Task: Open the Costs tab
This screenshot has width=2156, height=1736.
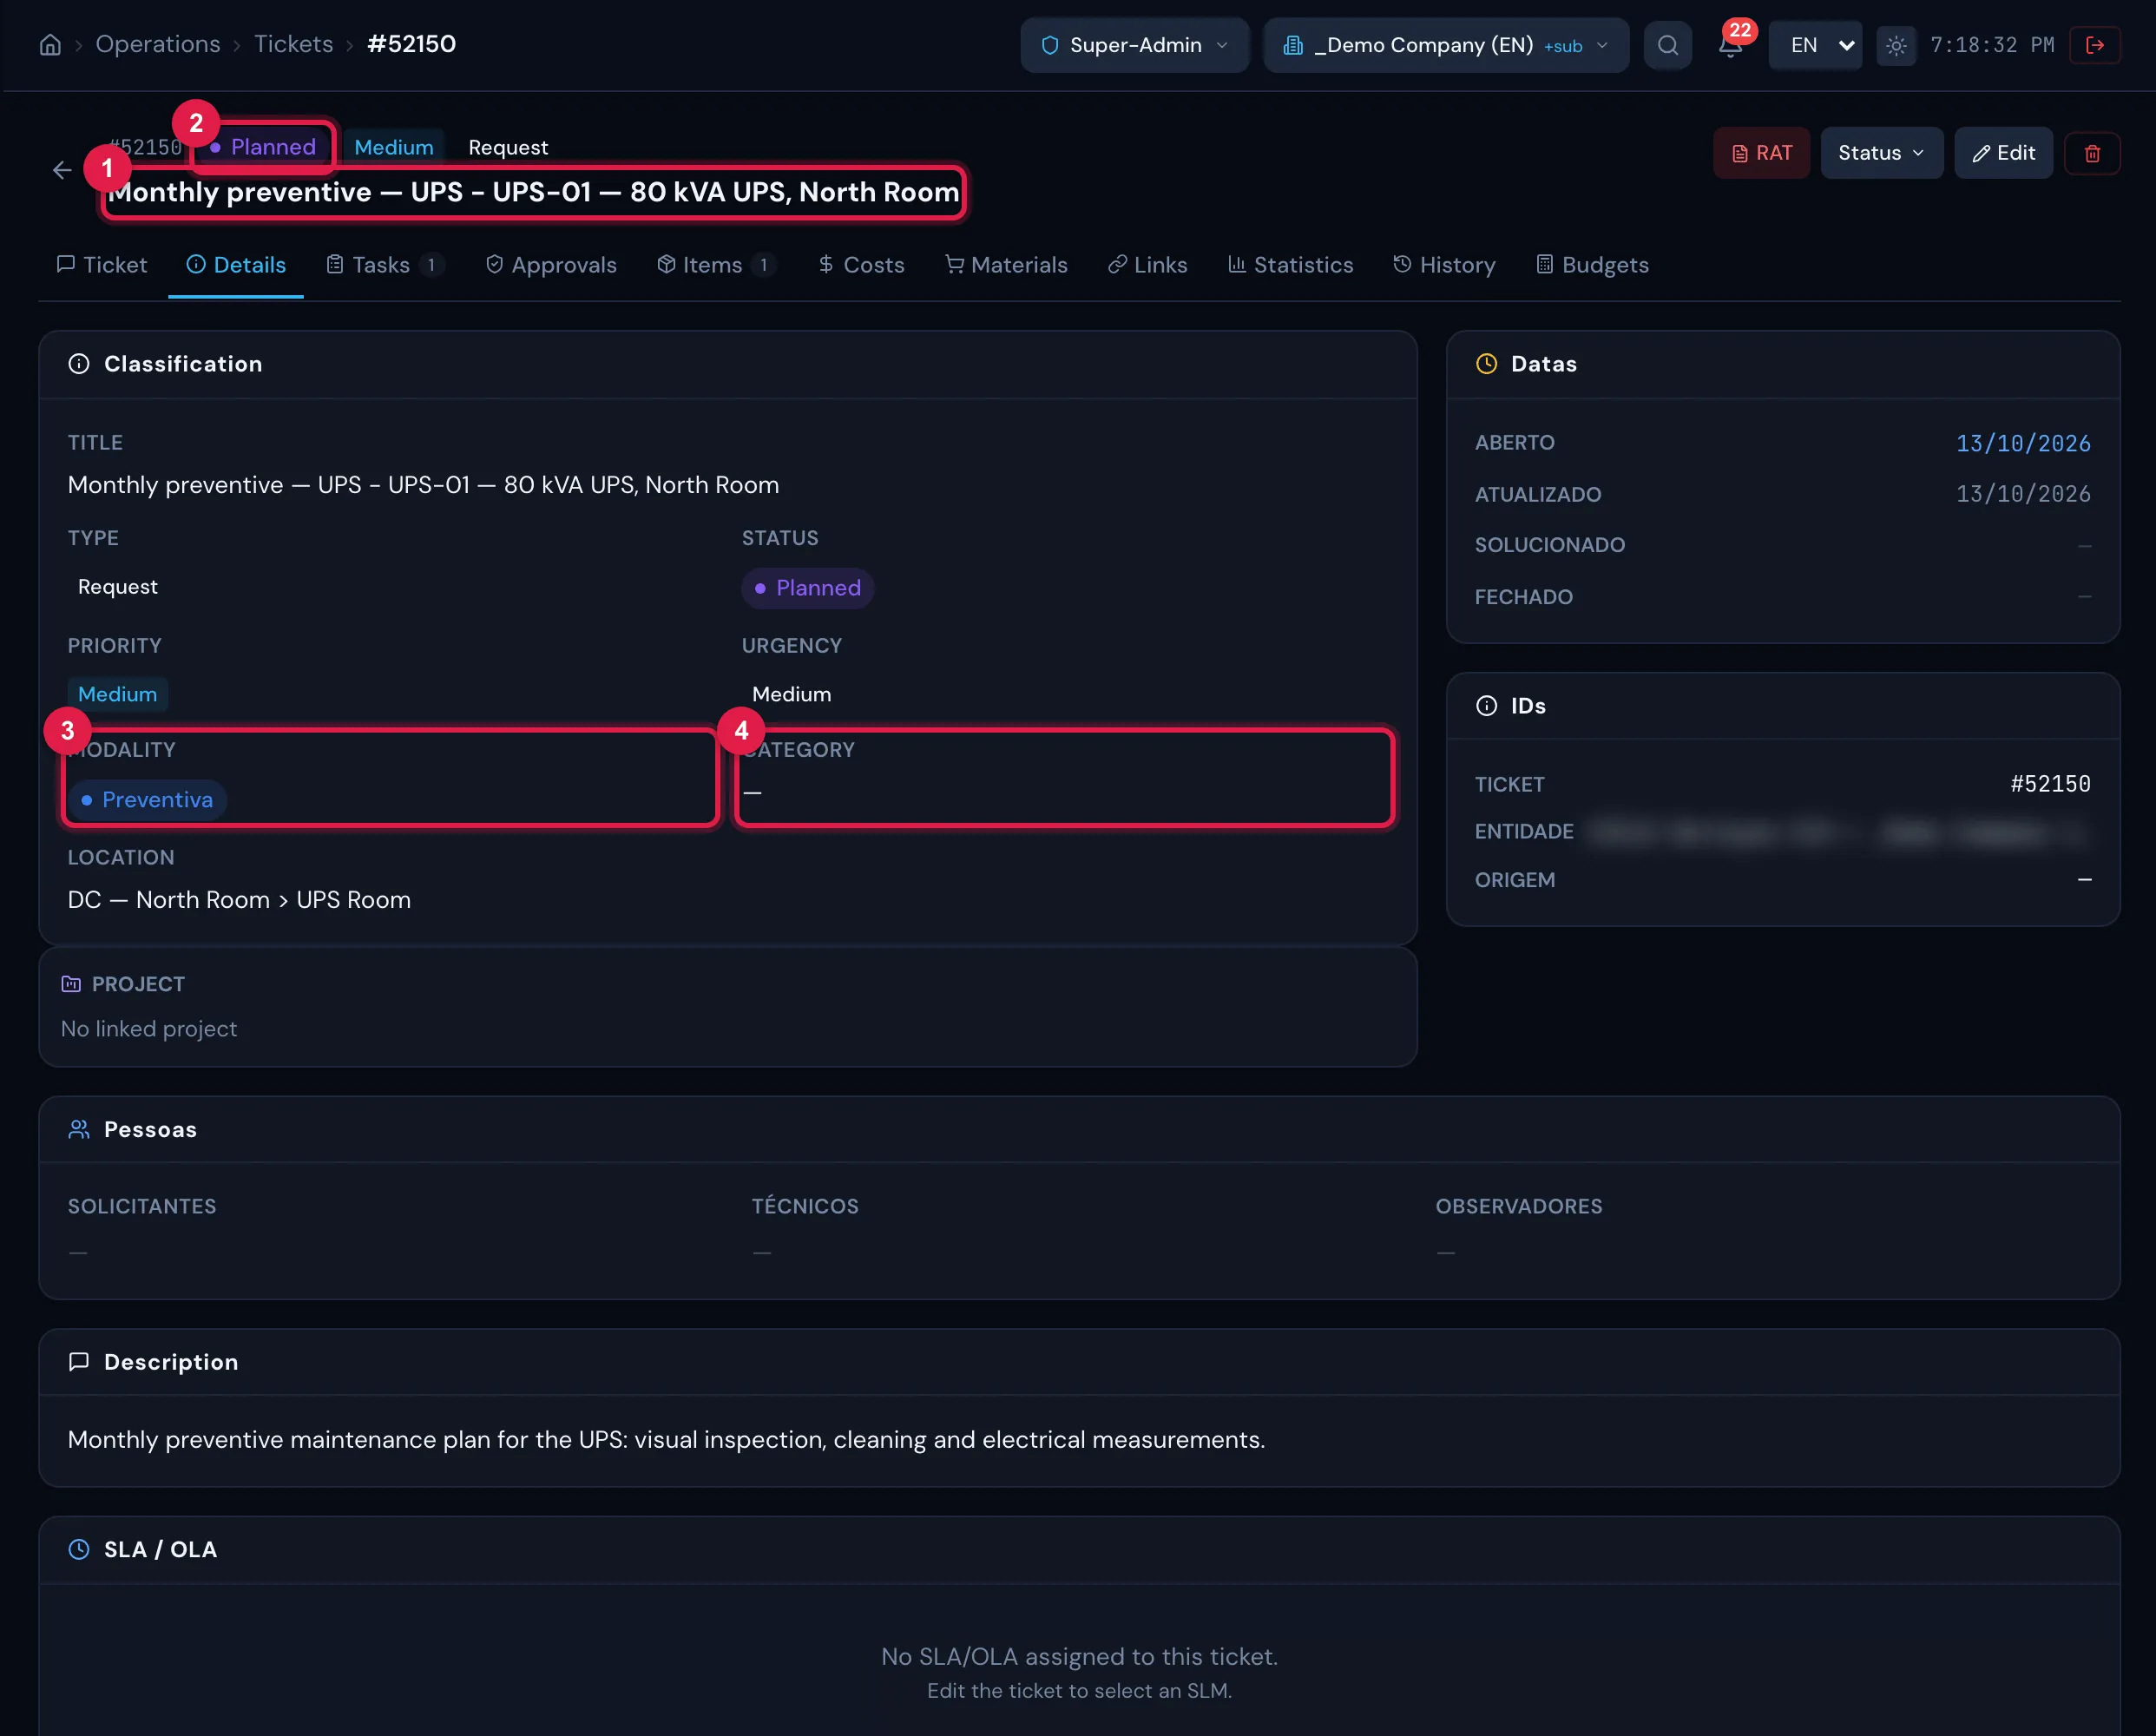Action: (861, 265)
